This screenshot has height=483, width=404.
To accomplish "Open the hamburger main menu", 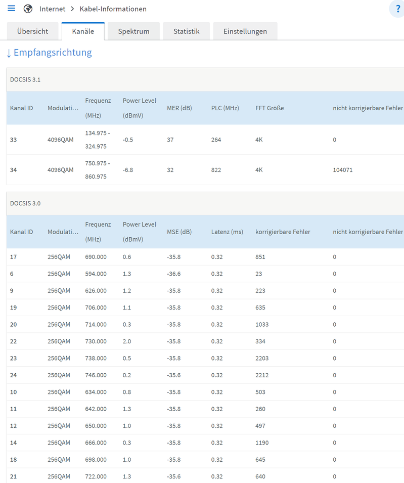I will click(12, 9).
